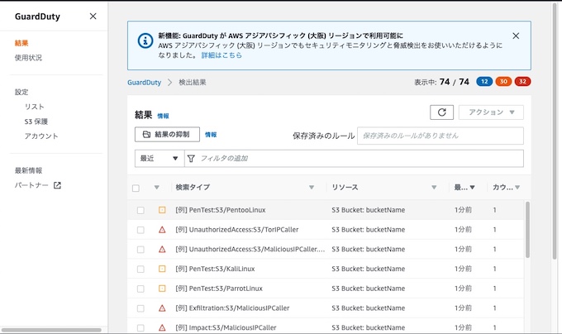
Task: Open the [例] PenTest:S3/ParrotLinux finding
Action: 219,289
